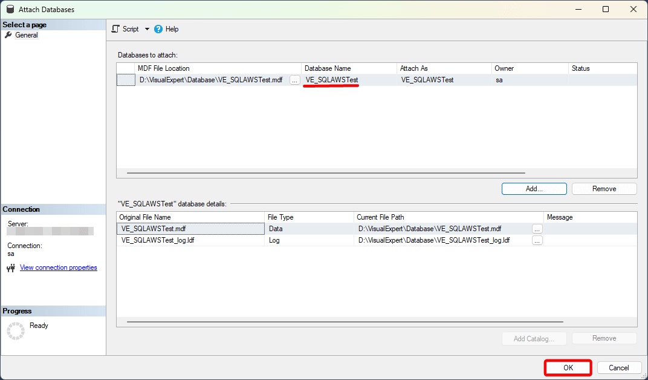Image resolution: width=648 pixels, height=380 pixels.
Task: Click the Log file type cell
Action: 309,240
